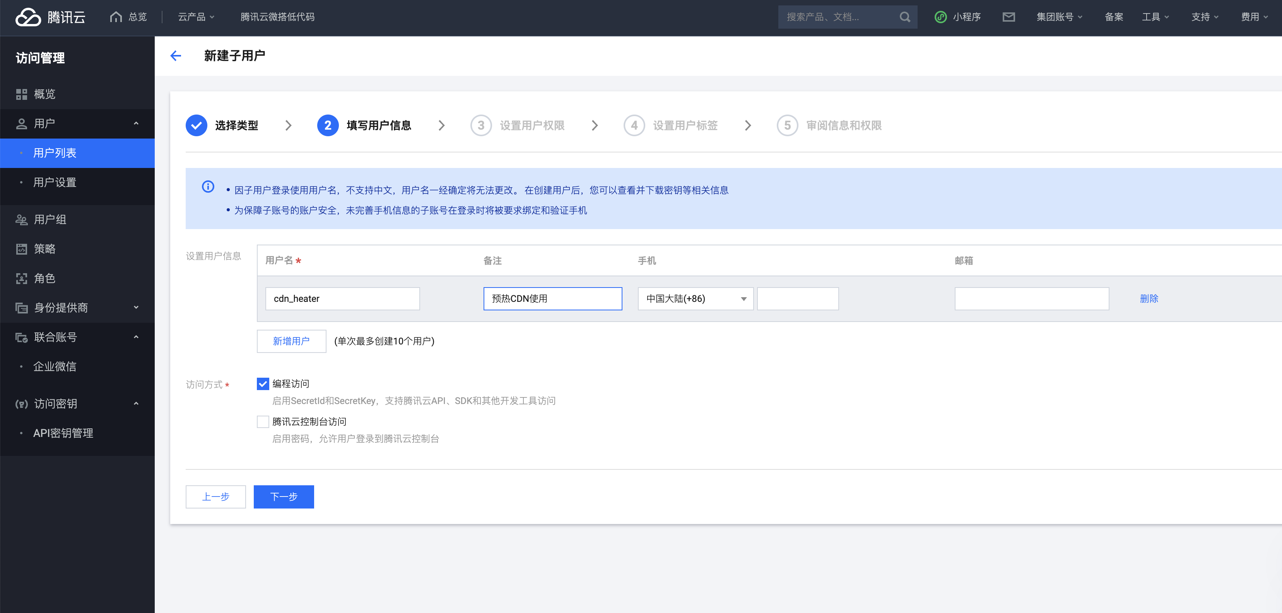Click the 删除 link in user row

(1149, 299)
